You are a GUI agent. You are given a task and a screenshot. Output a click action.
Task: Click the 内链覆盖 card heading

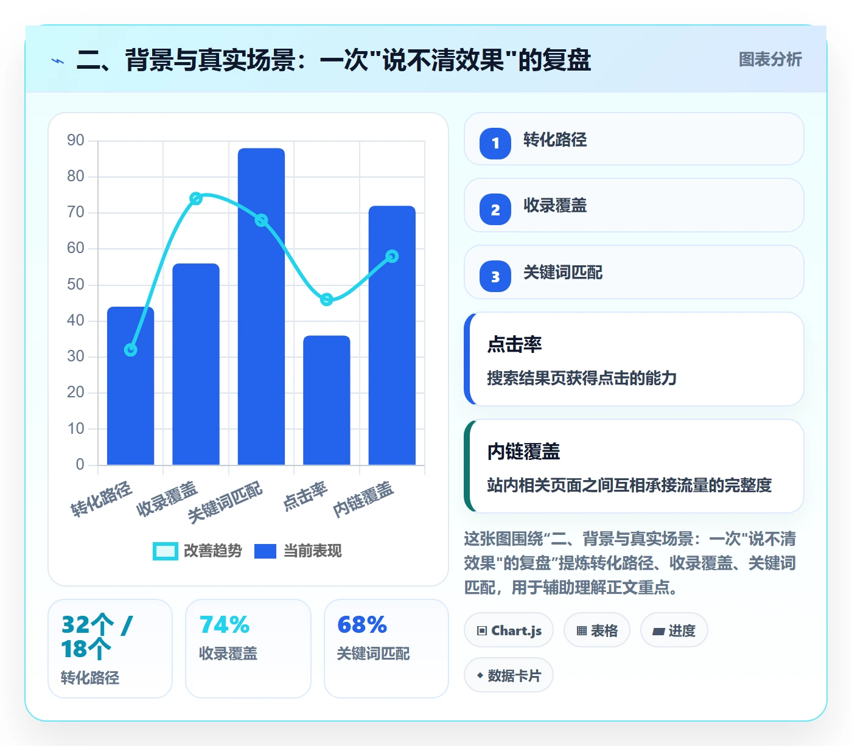[x=523, y=451]
